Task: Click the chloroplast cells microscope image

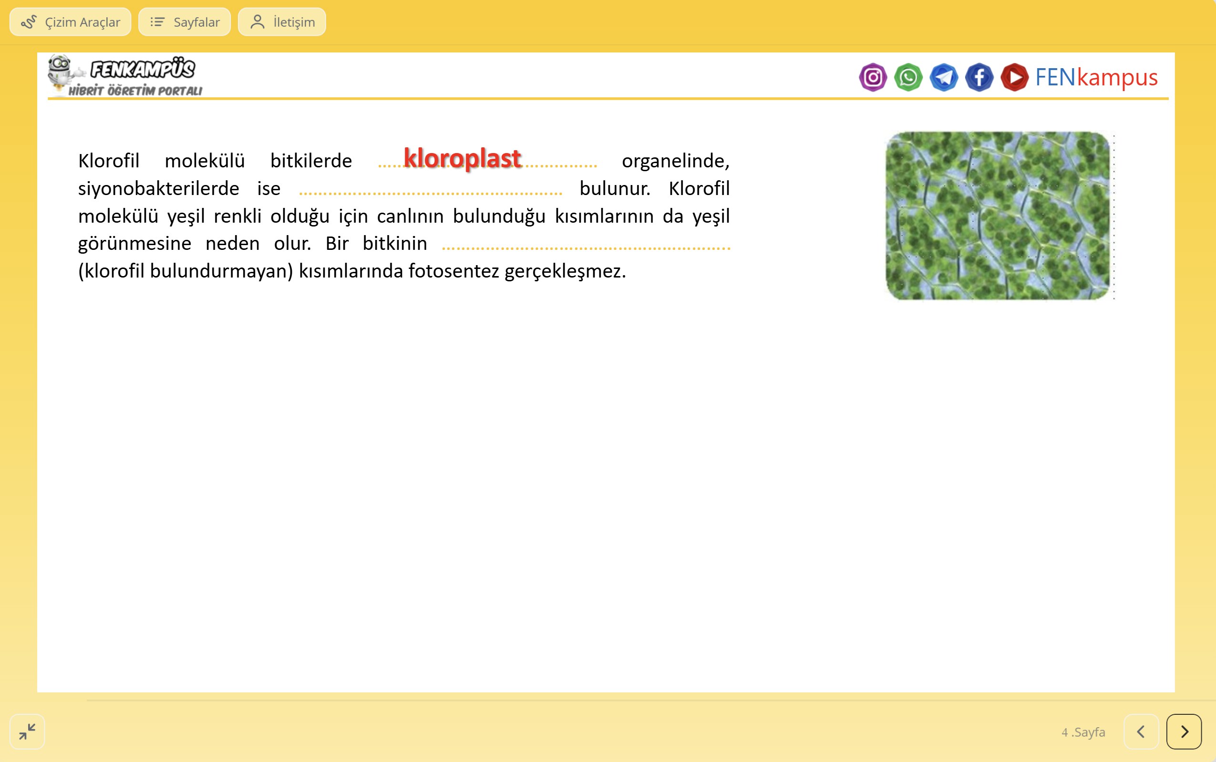Action: tap(998, 216)
